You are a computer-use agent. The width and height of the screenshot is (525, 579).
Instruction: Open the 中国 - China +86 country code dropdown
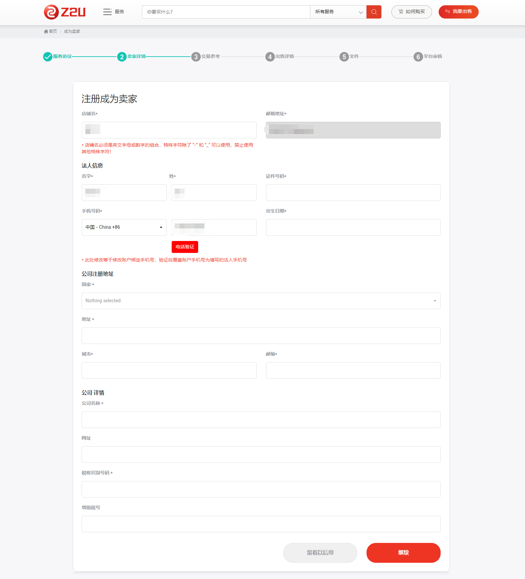(x=124, y=227)
